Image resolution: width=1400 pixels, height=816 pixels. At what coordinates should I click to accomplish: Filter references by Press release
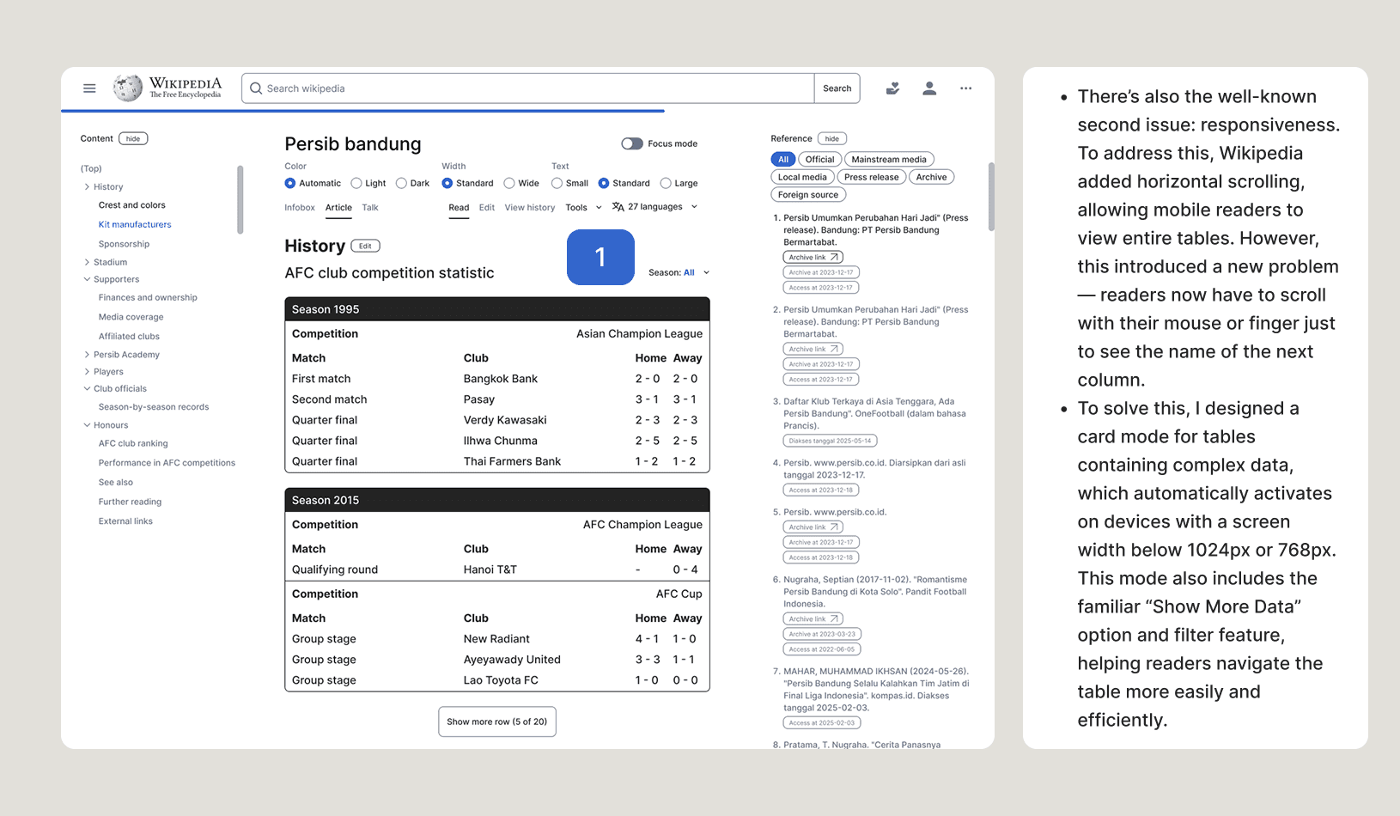click(x=872, y=177)
